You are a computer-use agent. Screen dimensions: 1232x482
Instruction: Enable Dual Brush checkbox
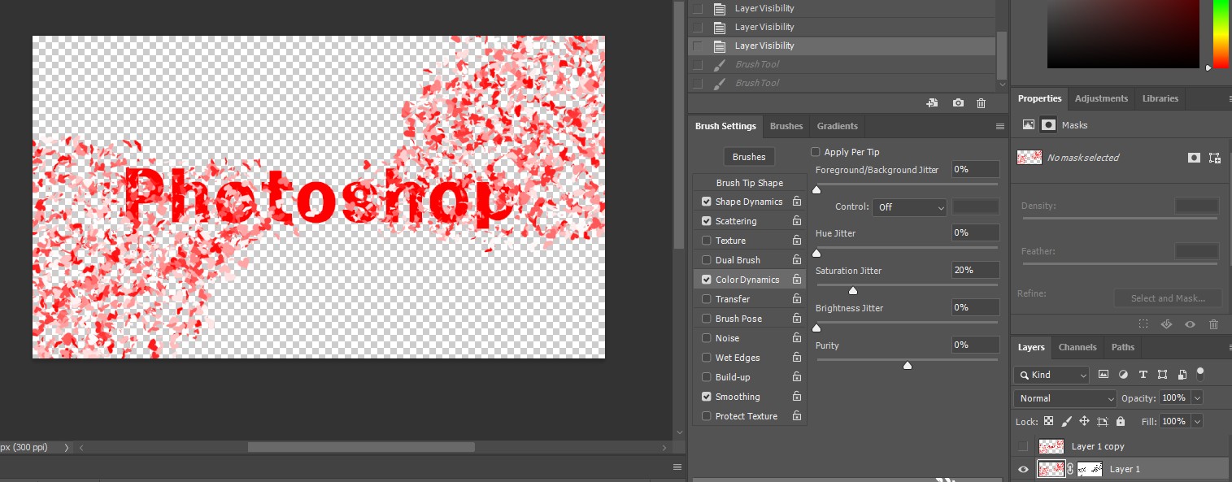coord(706,260)
